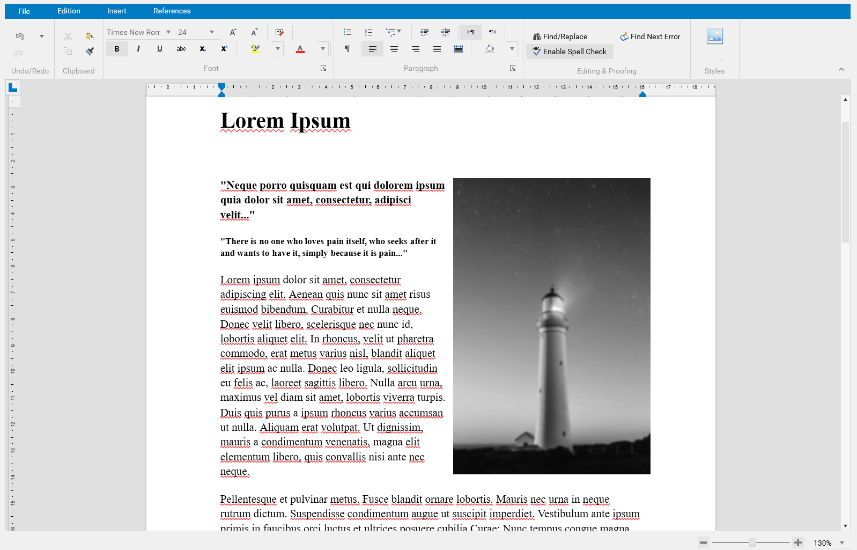Image resolution: width=857 pixels, height=550 pixels.
Task: Insert a bulleted list
Action: click(x=347, y=32)
